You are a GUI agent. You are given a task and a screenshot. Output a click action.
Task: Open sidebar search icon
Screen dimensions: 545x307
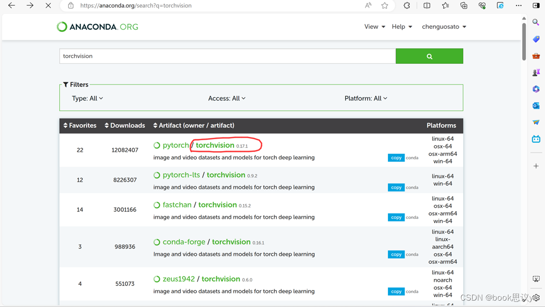coord(536,23)
